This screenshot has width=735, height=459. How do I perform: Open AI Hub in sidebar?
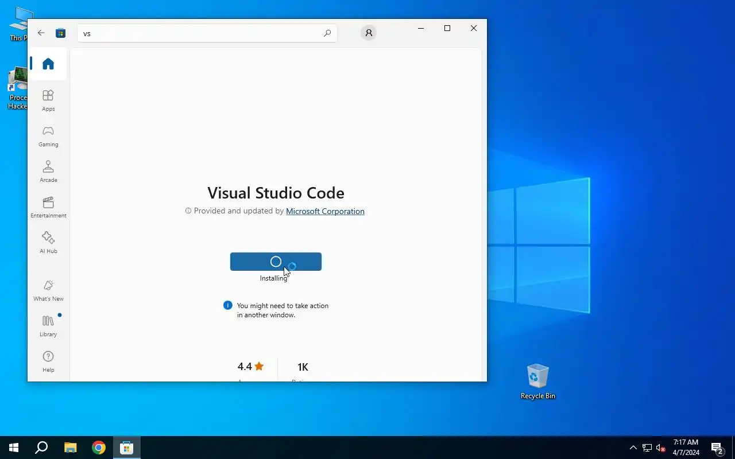48,243
